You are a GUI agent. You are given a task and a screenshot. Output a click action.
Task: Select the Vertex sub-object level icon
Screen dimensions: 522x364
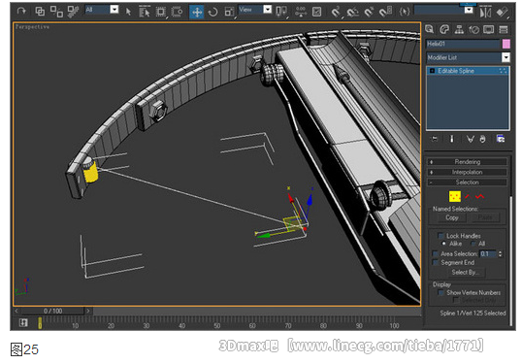pos(455,196)
